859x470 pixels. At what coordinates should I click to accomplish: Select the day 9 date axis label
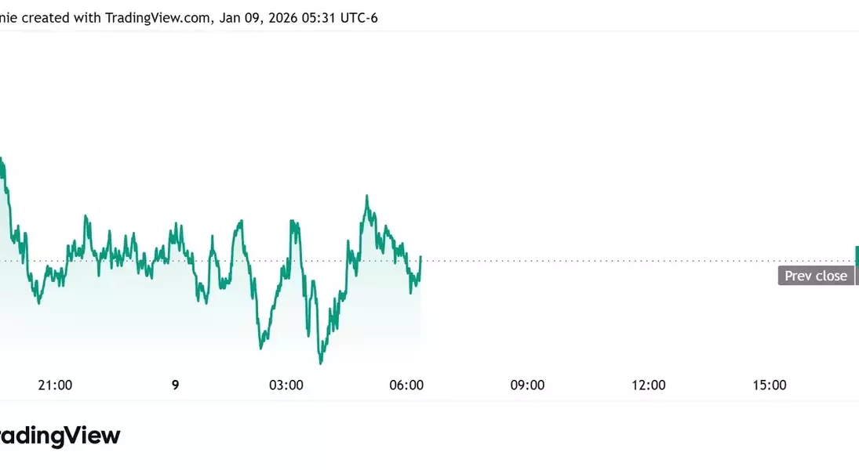click(175, 385)
